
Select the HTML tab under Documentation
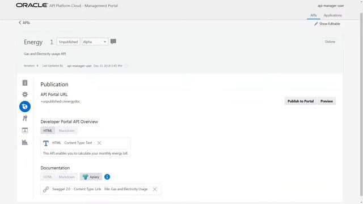tap(48, 177)
